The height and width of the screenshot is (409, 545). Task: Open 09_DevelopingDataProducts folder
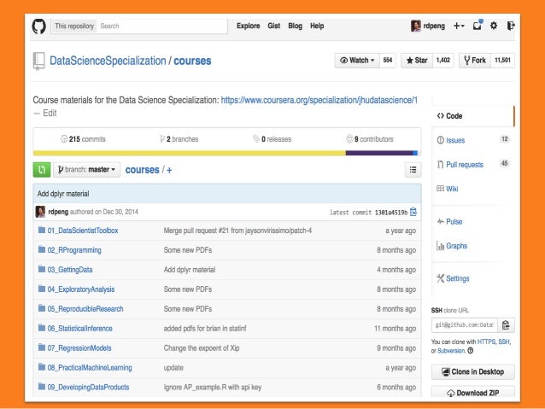88,387
